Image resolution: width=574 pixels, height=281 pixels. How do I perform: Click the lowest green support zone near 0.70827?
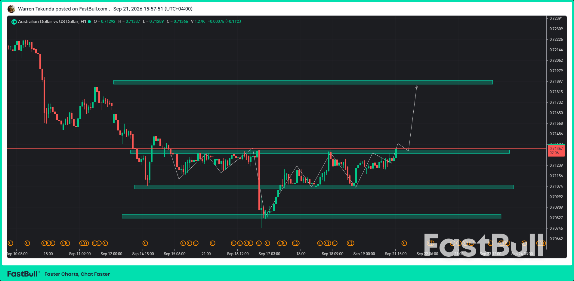[311, 216]
